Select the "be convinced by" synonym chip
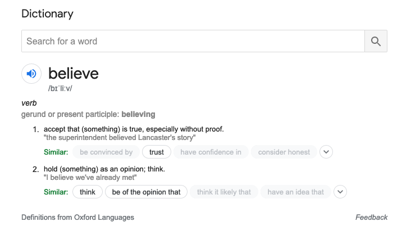 coord(106,152)
